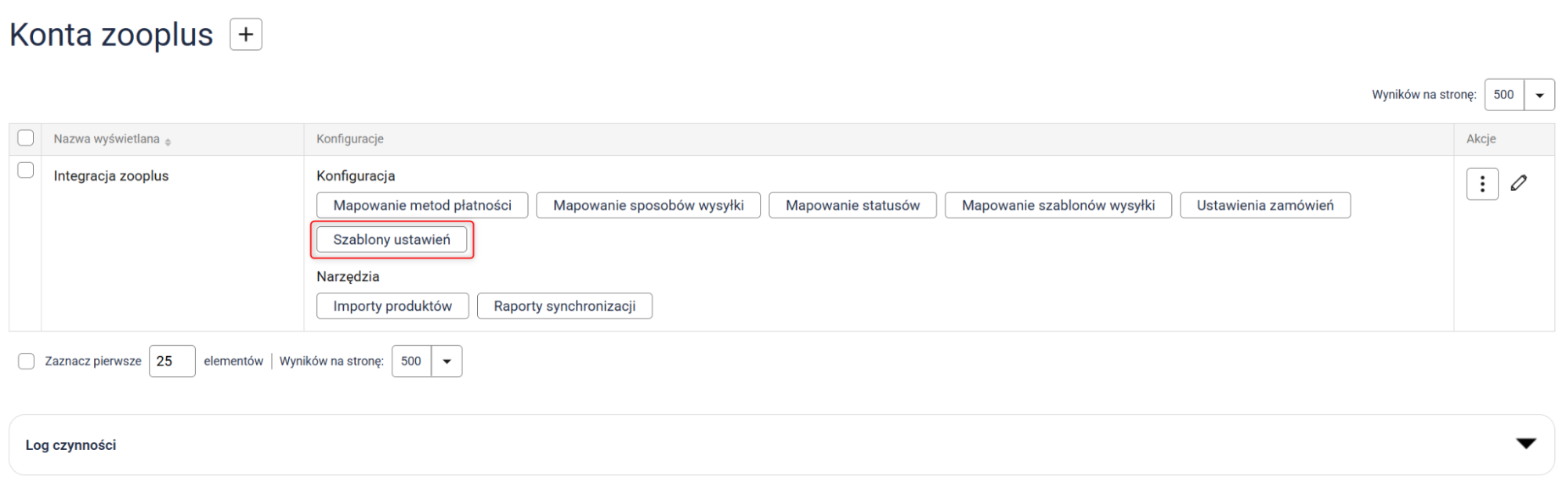
Task: Toggle the Zaznacz pierwsze checkbox
Action: point(27,362)
